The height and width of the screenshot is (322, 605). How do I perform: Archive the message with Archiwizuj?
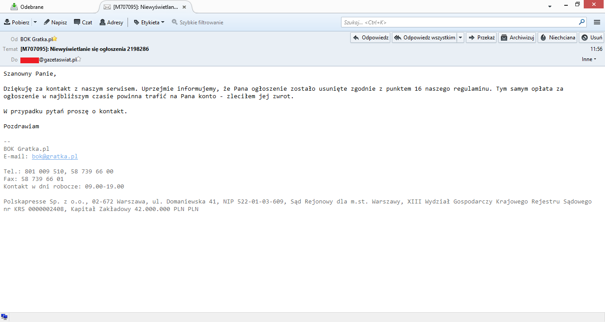point(517,38)
